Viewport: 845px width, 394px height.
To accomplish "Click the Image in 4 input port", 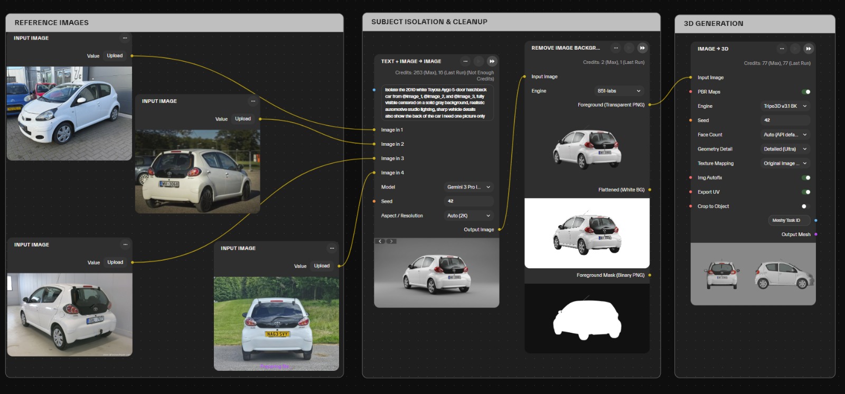I will coord(374,173).
